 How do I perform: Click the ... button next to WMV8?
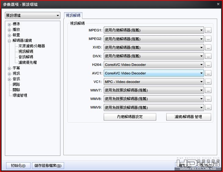click(x=208, y=99)
